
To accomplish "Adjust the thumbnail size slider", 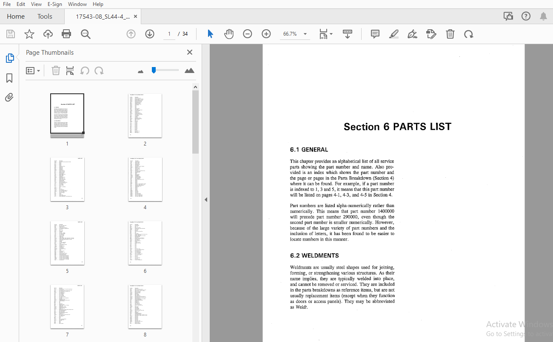I will tap(165, 70).
